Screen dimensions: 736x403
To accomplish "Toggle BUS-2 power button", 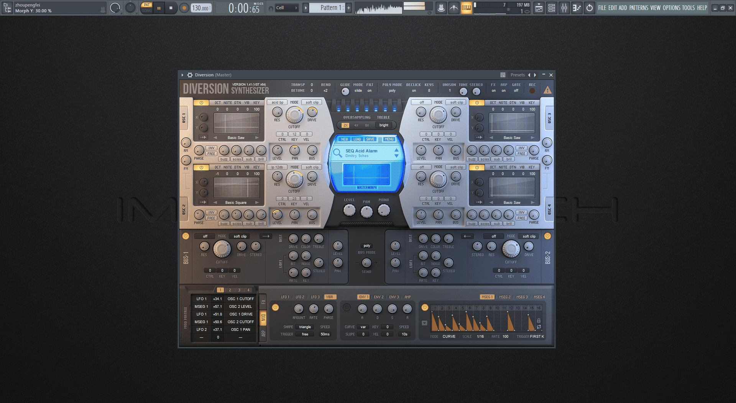I will coord(547,236).
